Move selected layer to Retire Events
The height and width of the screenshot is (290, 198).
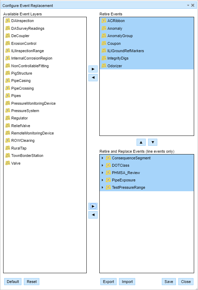pyautogui.click(x=93, y=69)
